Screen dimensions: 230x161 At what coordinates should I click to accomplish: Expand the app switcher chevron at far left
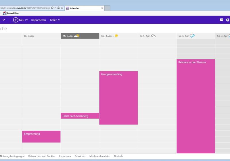[x=4, y=20]
